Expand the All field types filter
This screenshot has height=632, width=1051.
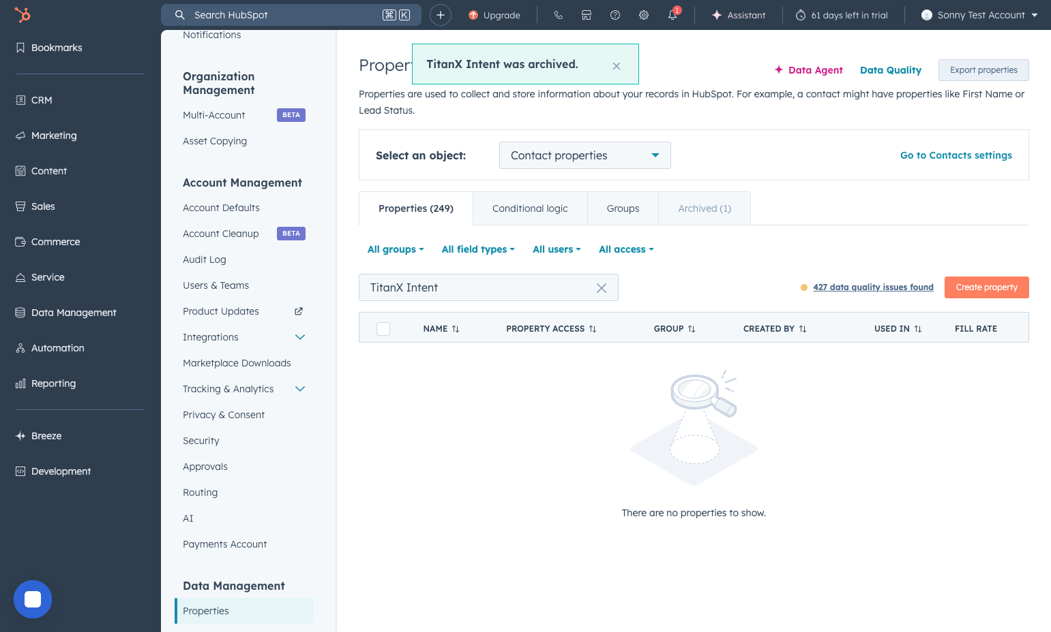click(478, 249)
